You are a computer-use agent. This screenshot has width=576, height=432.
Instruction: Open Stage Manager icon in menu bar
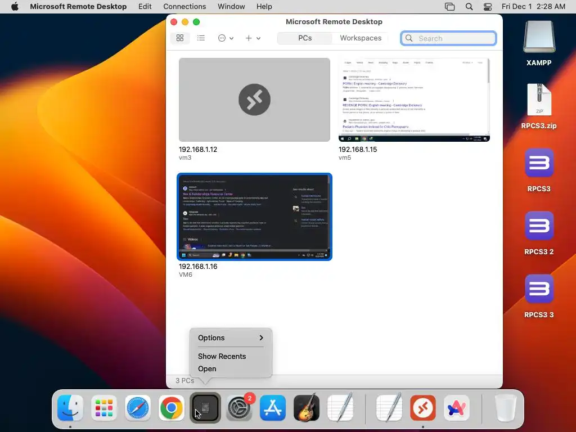point(449,7)
